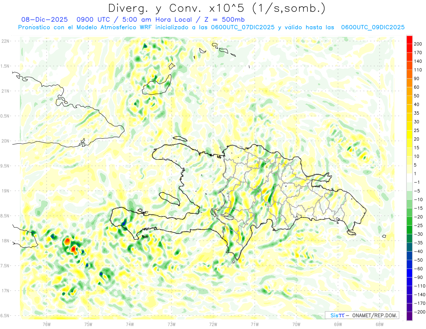Pick the white swatch between 1 and -1
The height and width of the screenshot is (329, 426).
click(409, 178)
